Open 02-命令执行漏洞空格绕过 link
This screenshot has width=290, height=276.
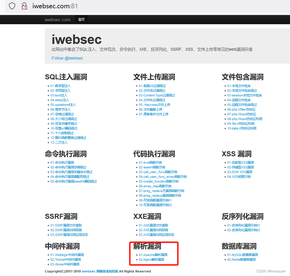coord(68,167)
